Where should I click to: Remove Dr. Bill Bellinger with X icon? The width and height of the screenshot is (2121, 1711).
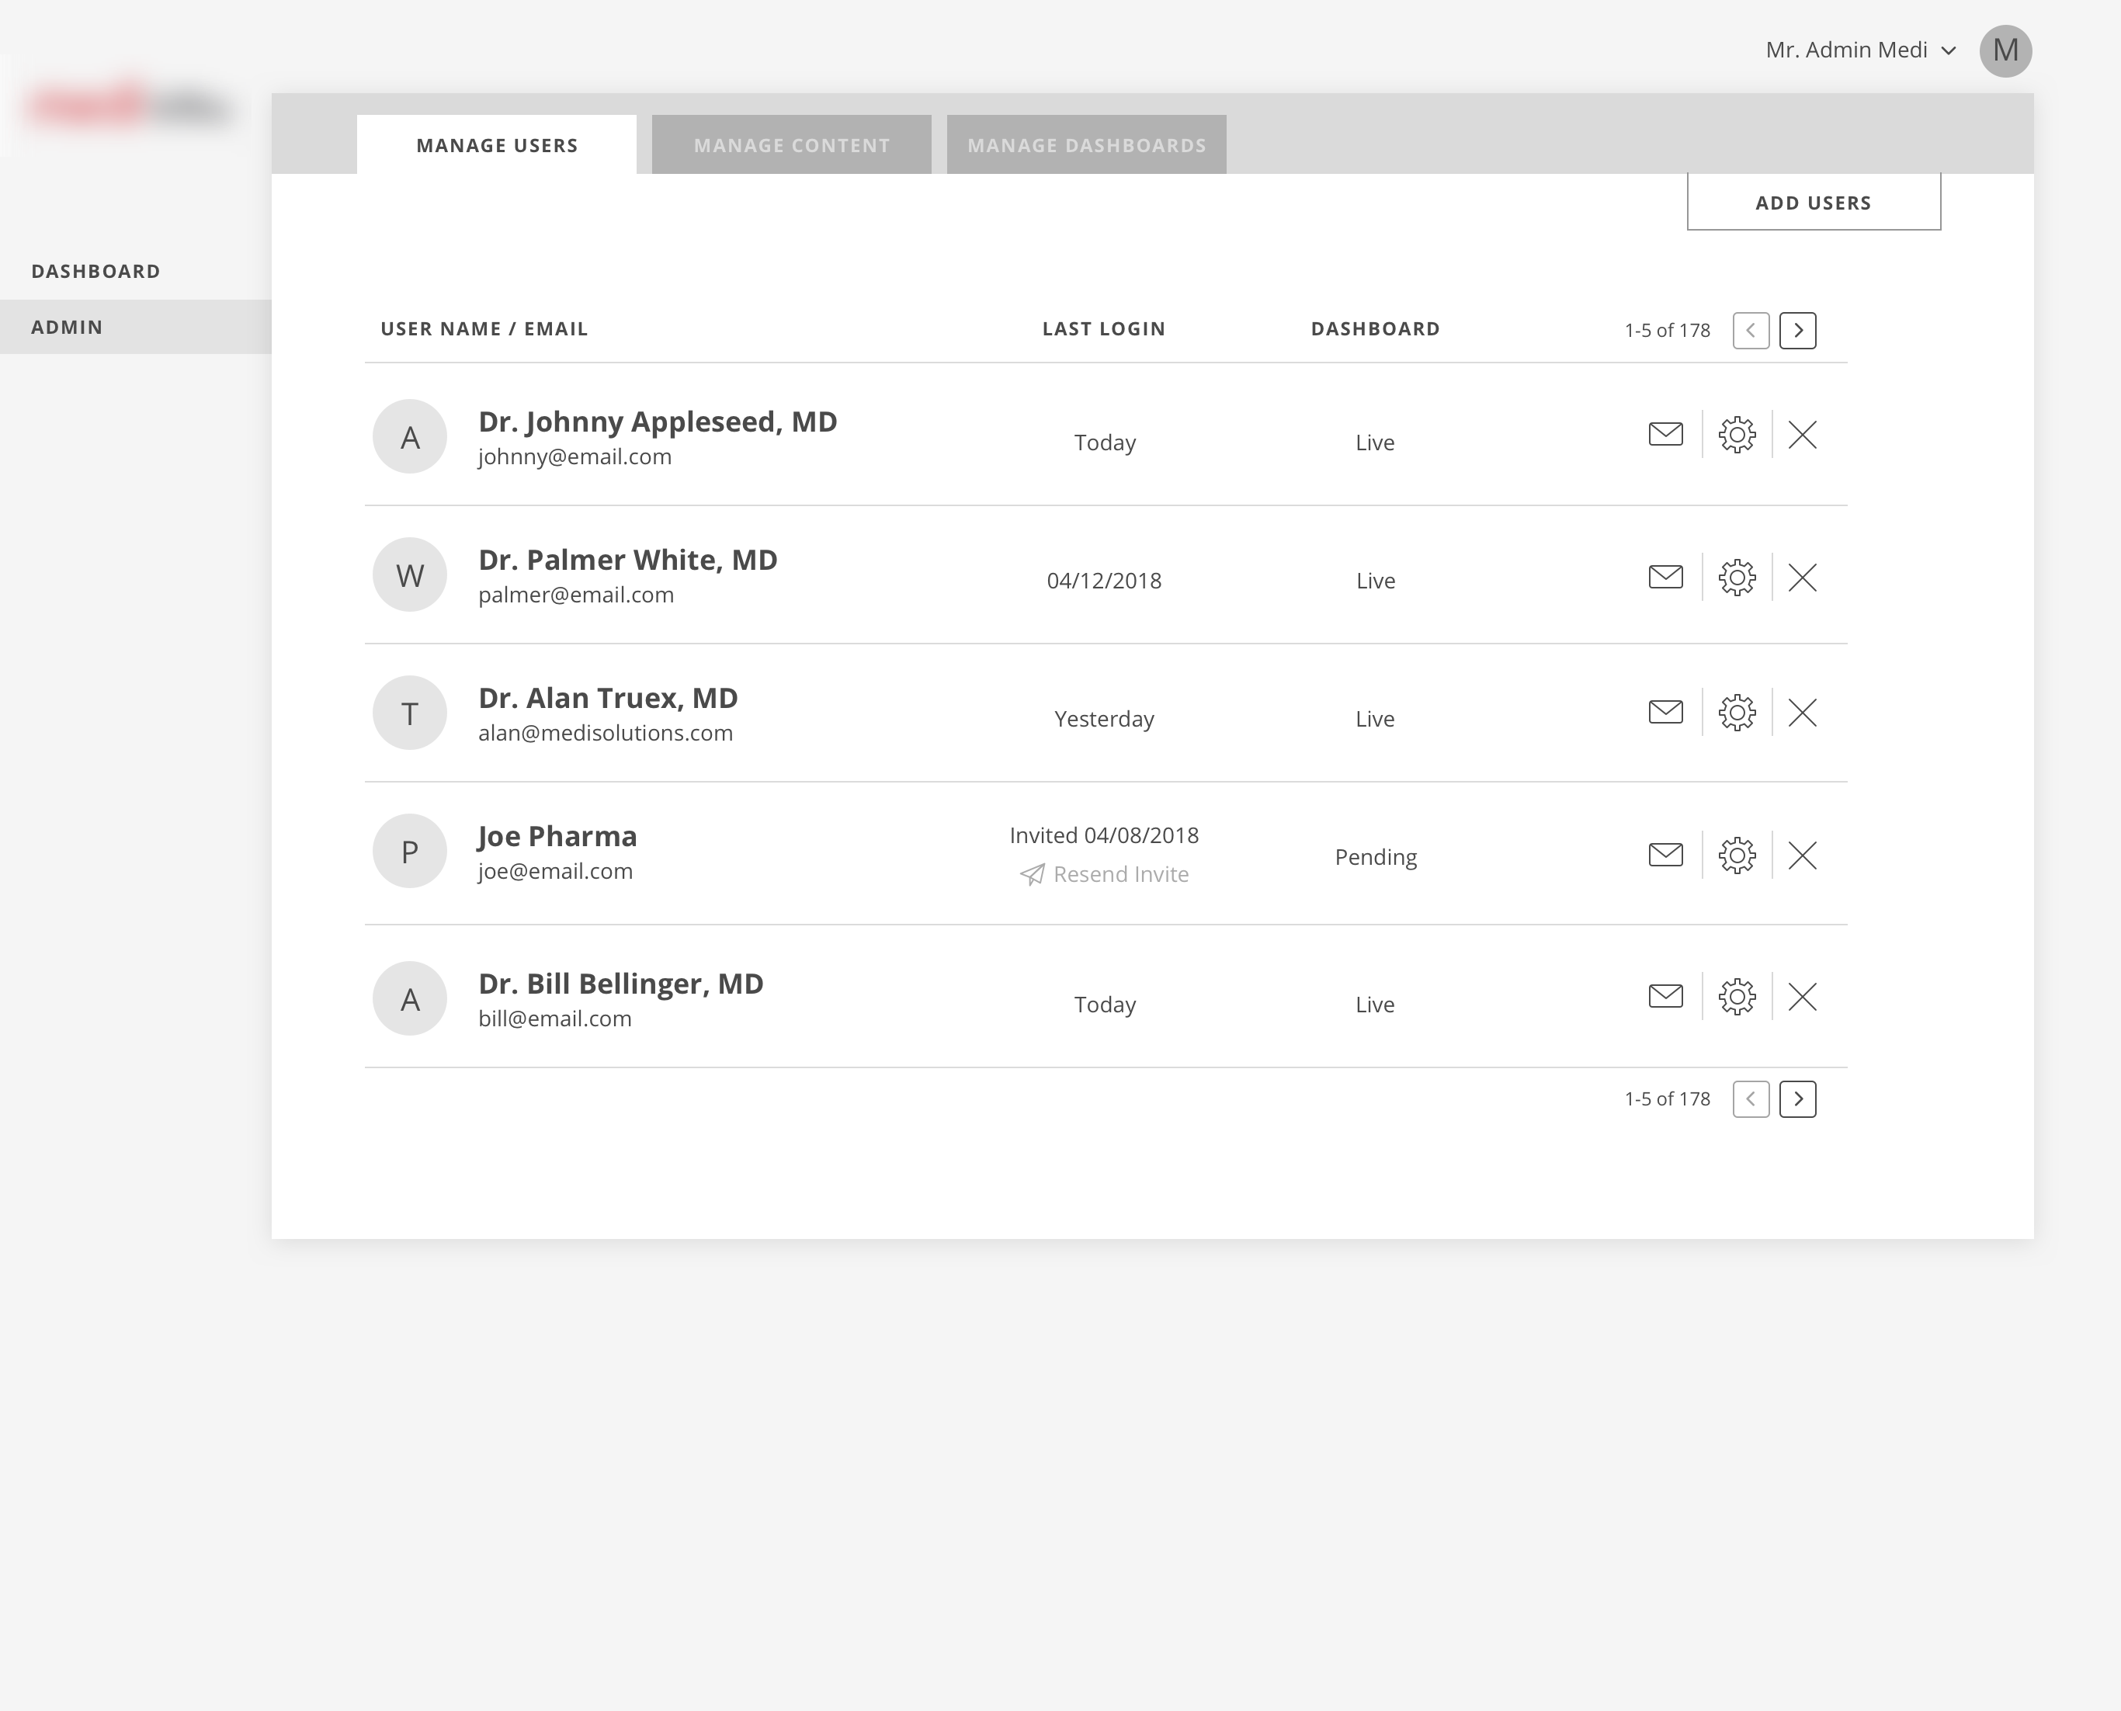click(x=1803, y=998)
